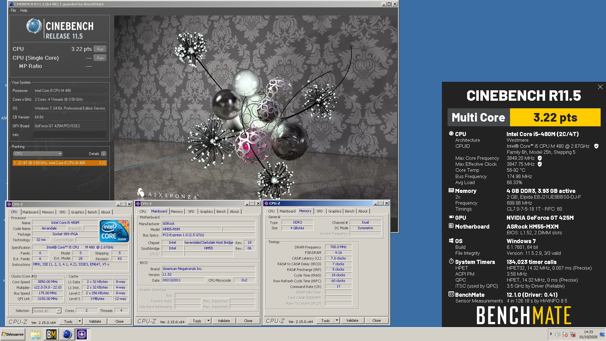Viewport: 606px width, 341px height.
Task: Click Close button in Mainboard CPU-Z window
Action: [x=248, y=321]
